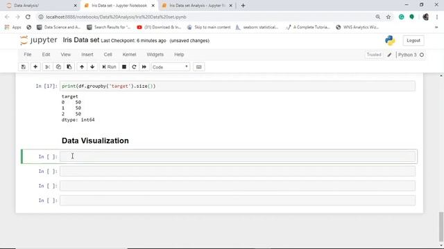444x249 pixels.
Task: Switch to the Data Analysis/ browser tab
Action: pos(42,6)
